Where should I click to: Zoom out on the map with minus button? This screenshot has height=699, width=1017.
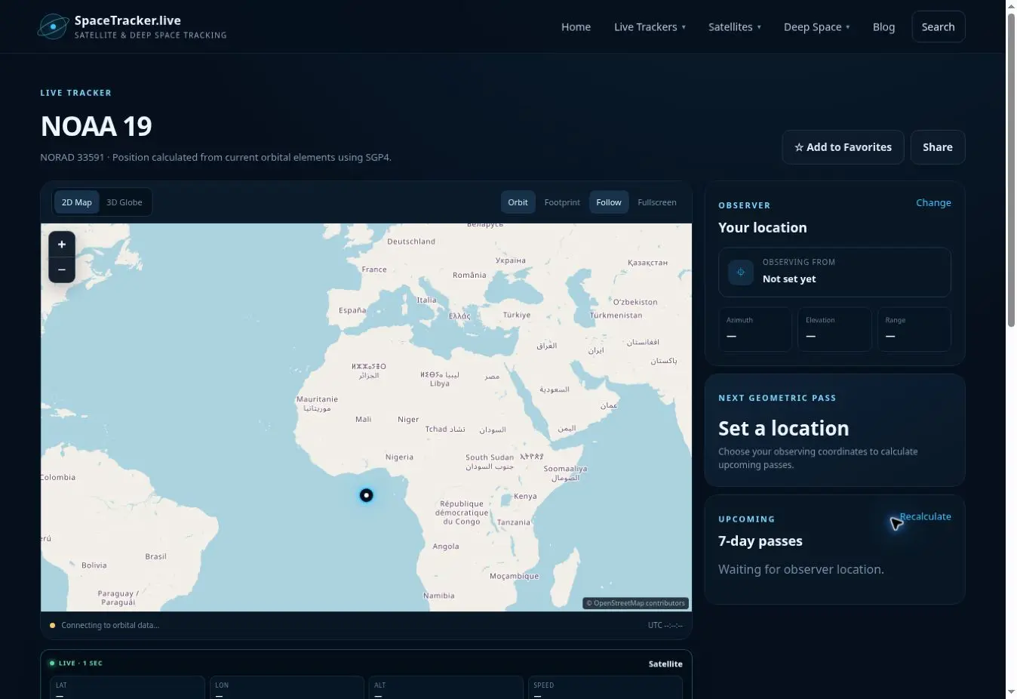[x=62, y=269]
